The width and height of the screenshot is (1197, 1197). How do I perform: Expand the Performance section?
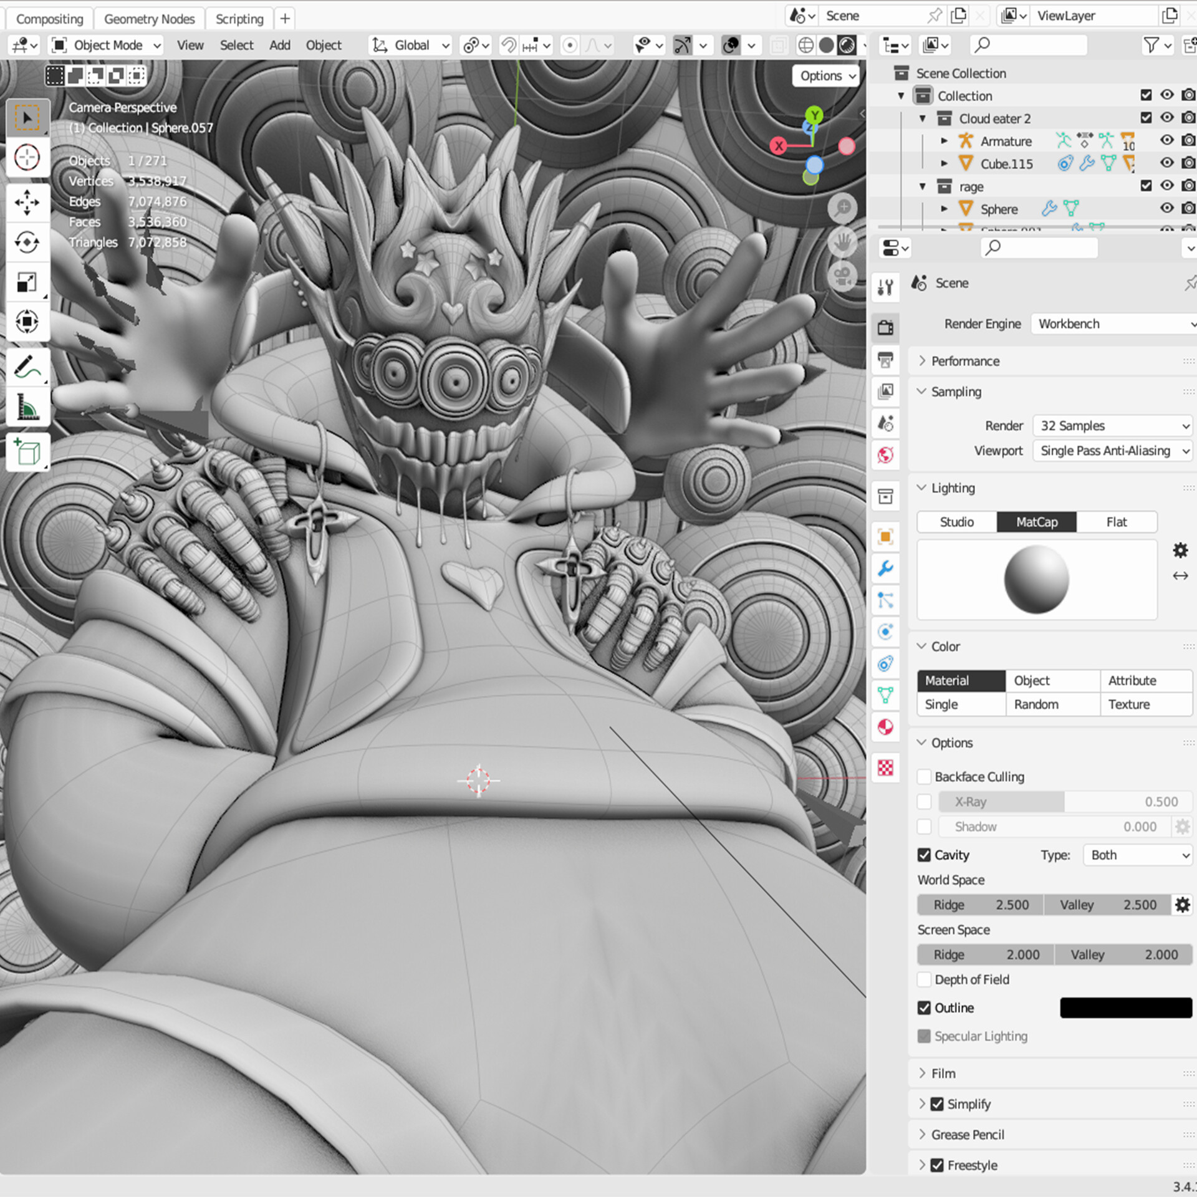tap(965, 361)
